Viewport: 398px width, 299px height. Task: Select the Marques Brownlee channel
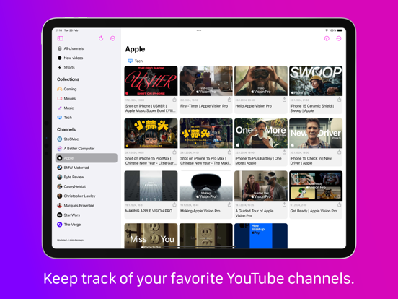pos(87,205)
